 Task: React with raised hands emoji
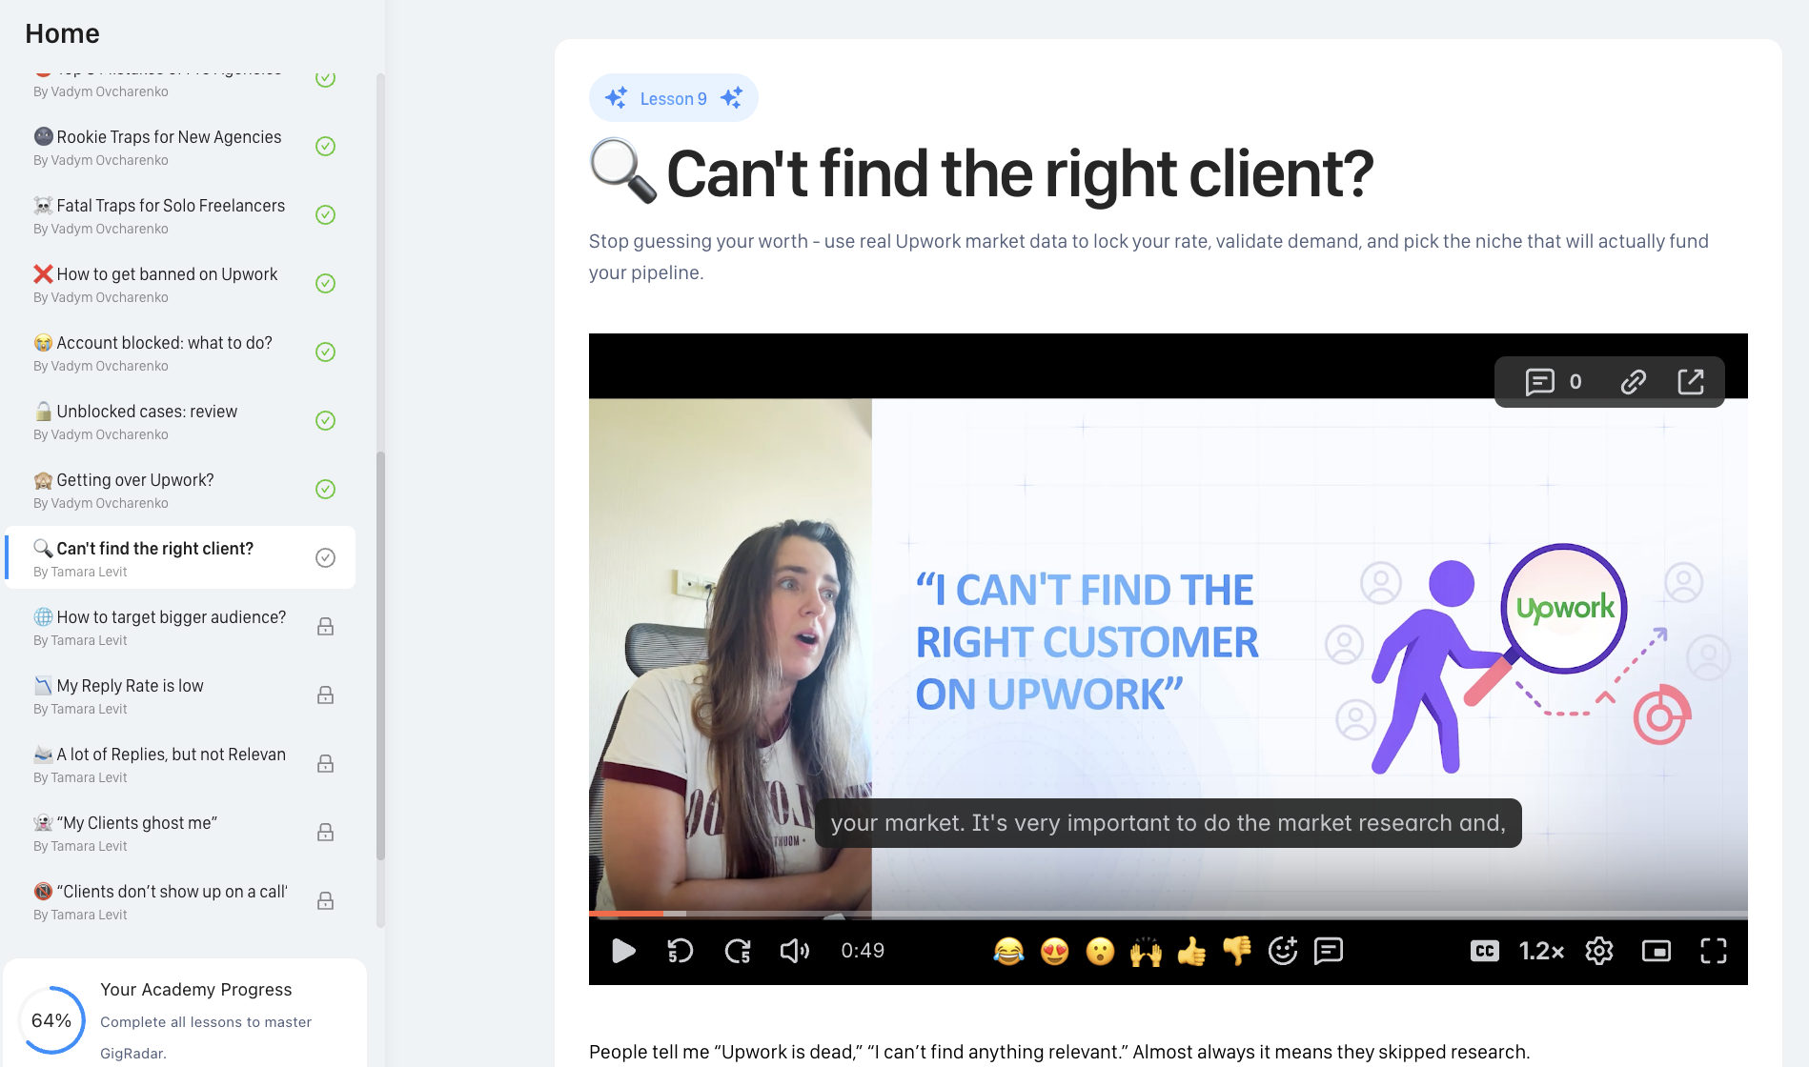(1146, 951)
